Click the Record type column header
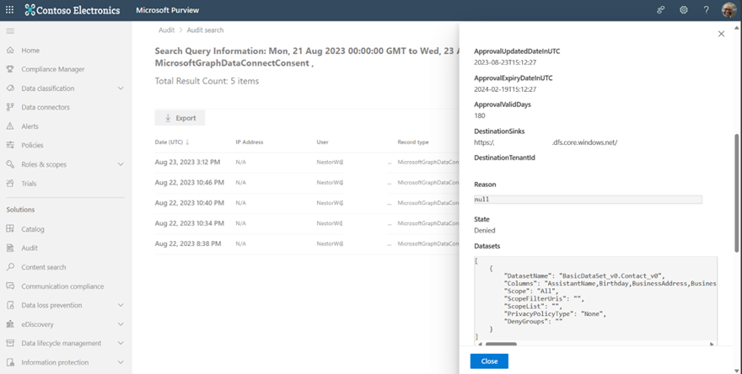The height and width of the screenshot is (374, 742). tap(413, 142)
